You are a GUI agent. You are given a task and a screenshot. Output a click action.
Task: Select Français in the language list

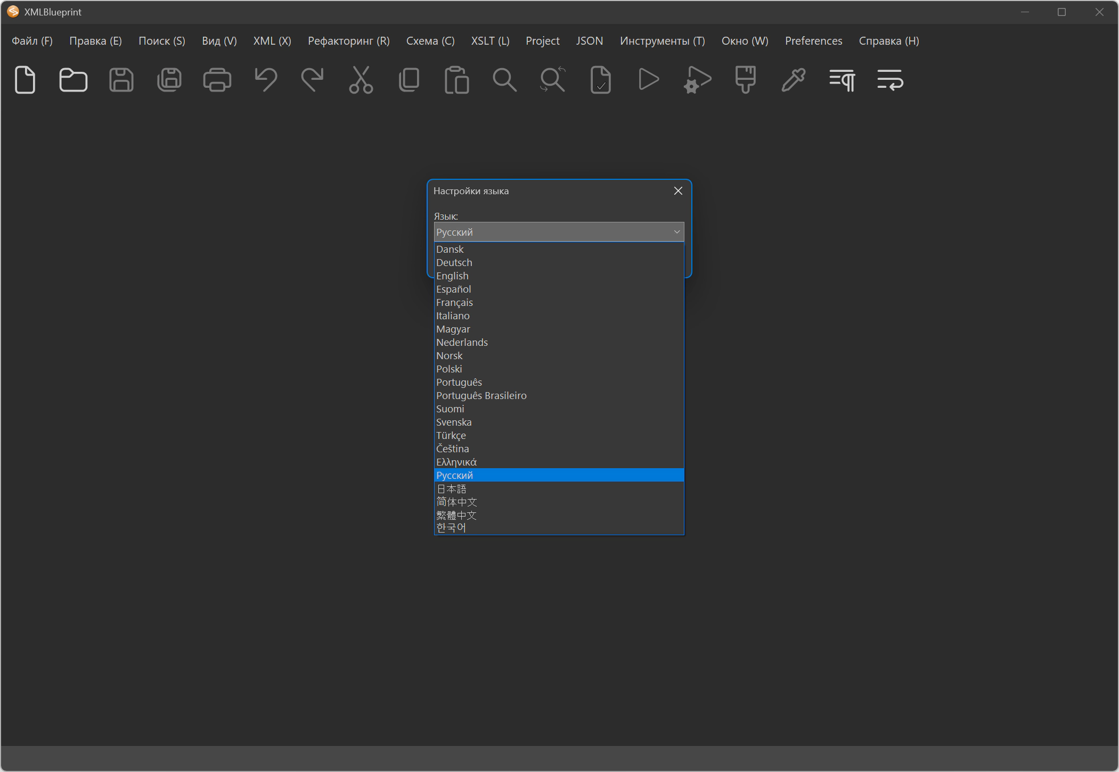click(559, 302)
